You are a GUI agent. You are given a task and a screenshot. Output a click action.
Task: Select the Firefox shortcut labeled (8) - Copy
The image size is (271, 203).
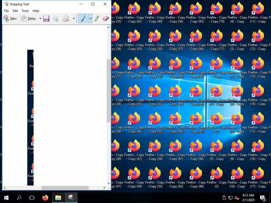click(237, 122)
